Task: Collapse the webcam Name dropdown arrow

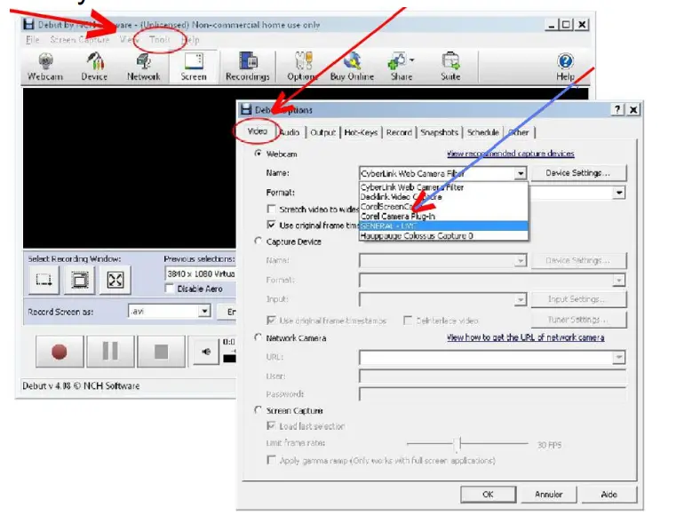Action: pyautogui.click(x=521, y=173)
